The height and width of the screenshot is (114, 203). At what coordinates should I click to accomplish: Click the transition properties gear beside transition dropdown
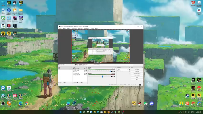click(x=129, y=69)
